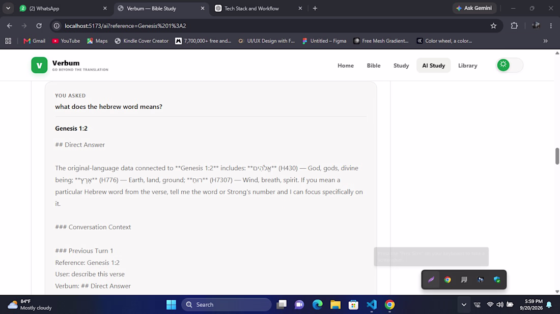View site information icon
This screenshot has height=314, width=560.
57,26
